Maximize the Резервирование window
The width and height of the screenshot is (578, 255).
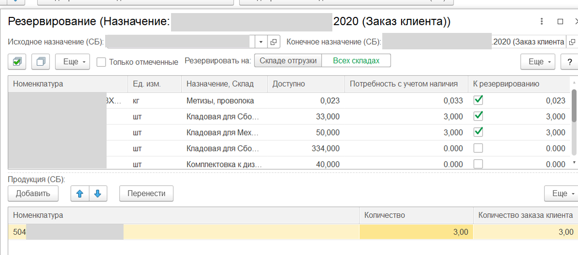[x=560, y=22]
